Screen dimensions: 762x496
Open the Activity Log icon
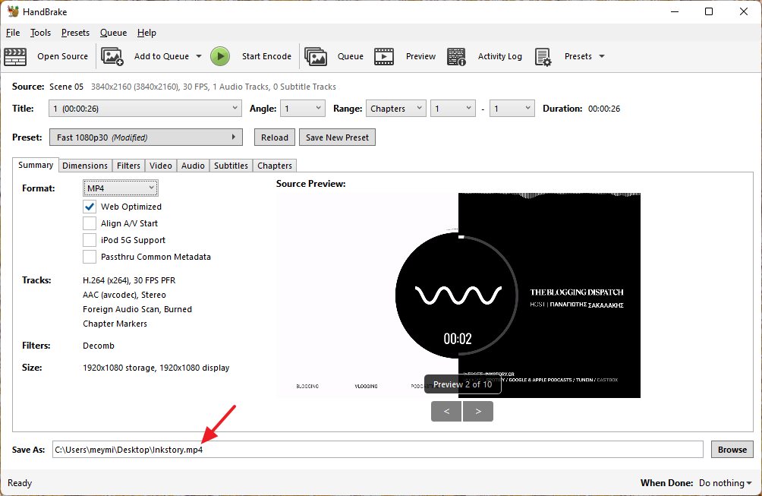(x=456, y=56)
